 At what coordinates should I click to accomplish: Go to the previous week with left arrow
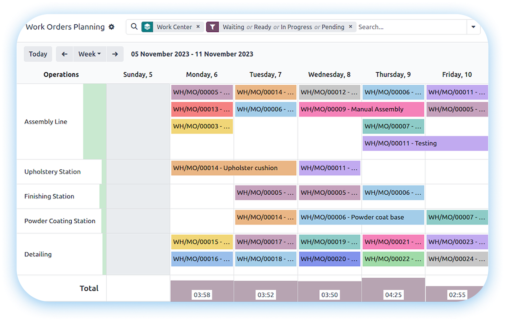[x=64, y=54]
